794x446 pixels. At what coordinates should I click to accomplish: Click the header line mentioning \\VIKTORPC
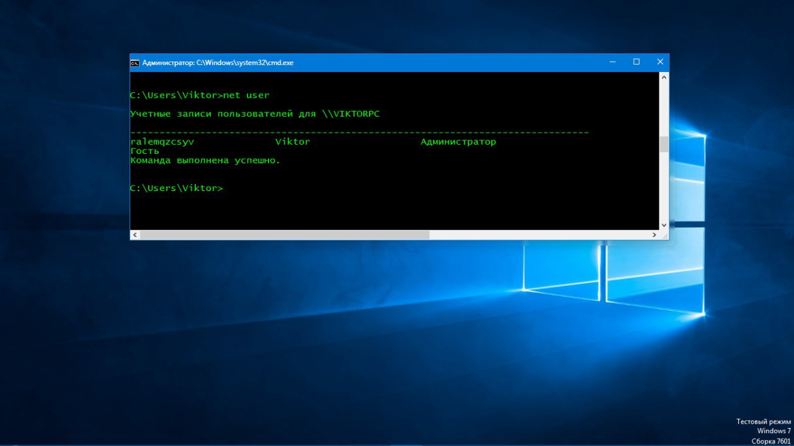click(x=254, y=114)
